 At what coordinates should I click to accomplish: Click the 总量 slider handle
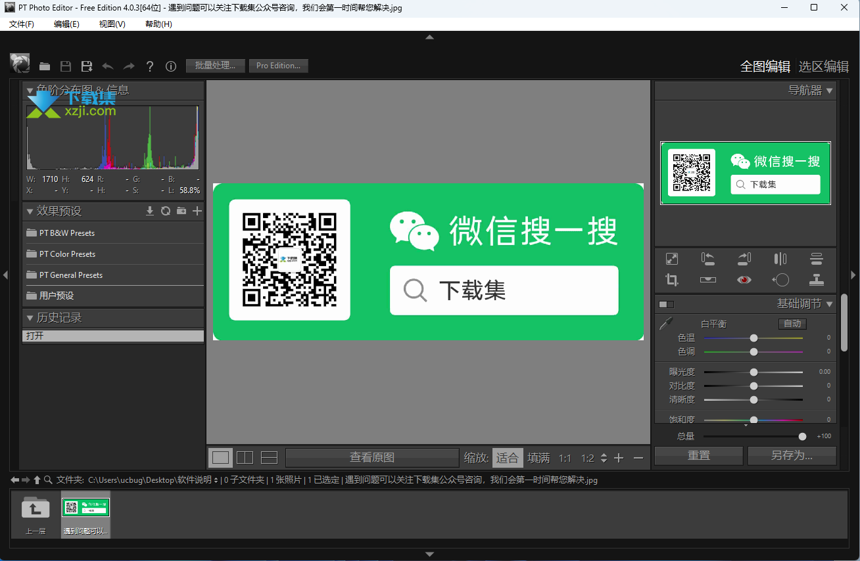[802, 436]
